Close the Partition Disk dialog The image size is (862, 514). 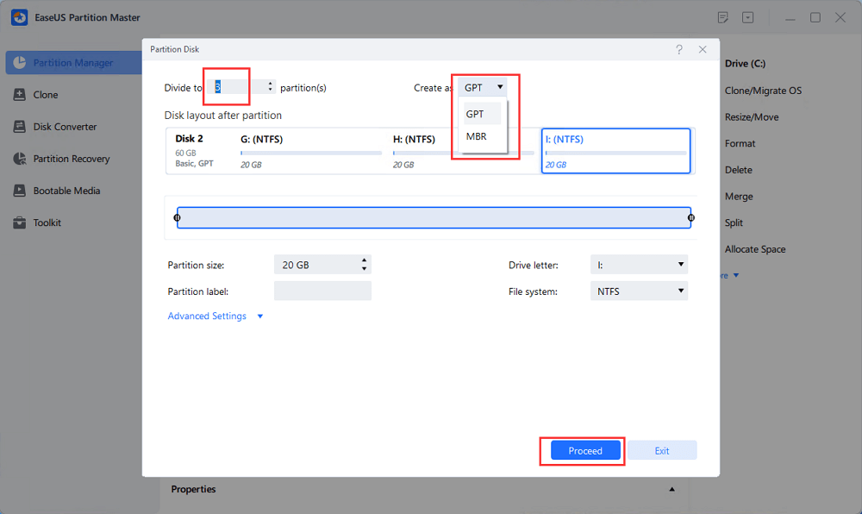[703, 49]
